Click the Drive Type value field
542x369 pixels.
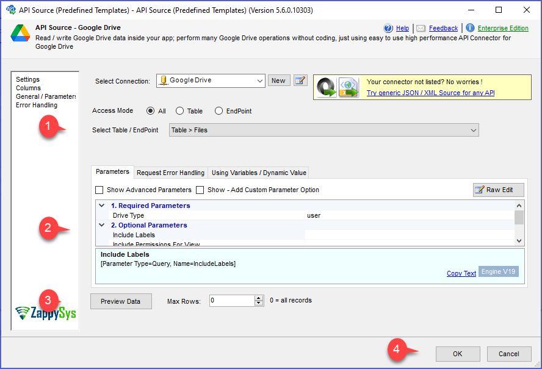[410, 215]
